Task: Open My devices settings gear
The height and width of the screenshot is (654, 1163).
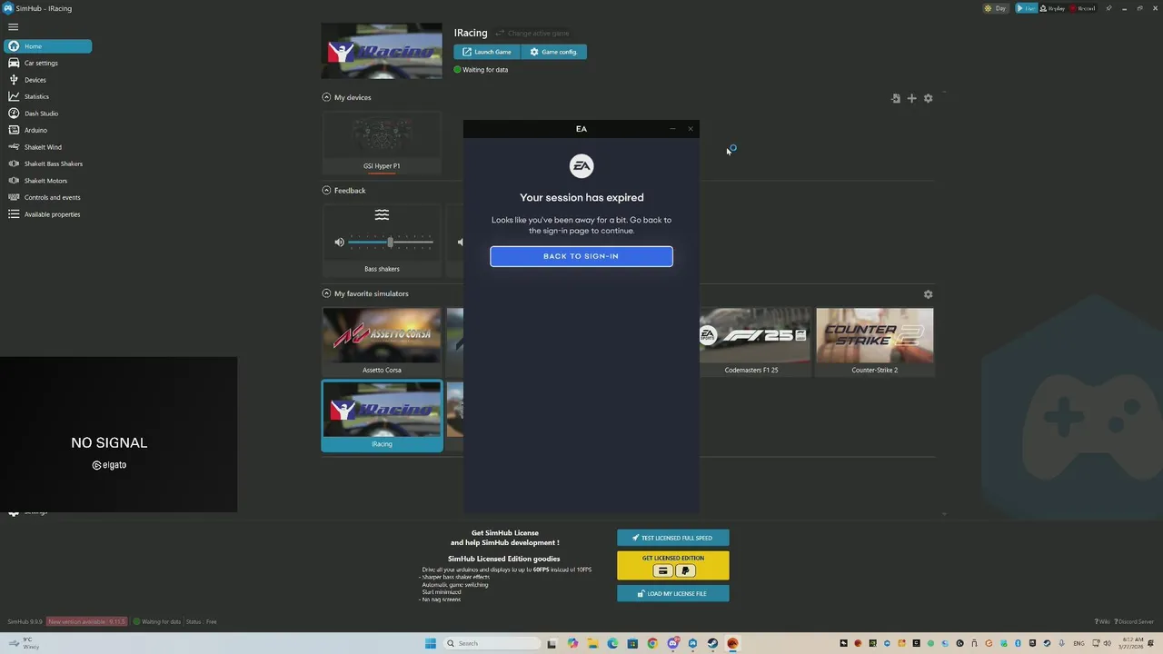Action: (x=928, y=98)
